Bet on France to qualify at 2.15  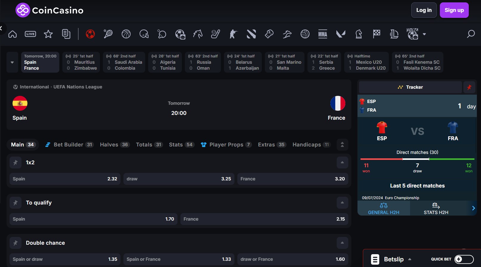click(264, 219)
